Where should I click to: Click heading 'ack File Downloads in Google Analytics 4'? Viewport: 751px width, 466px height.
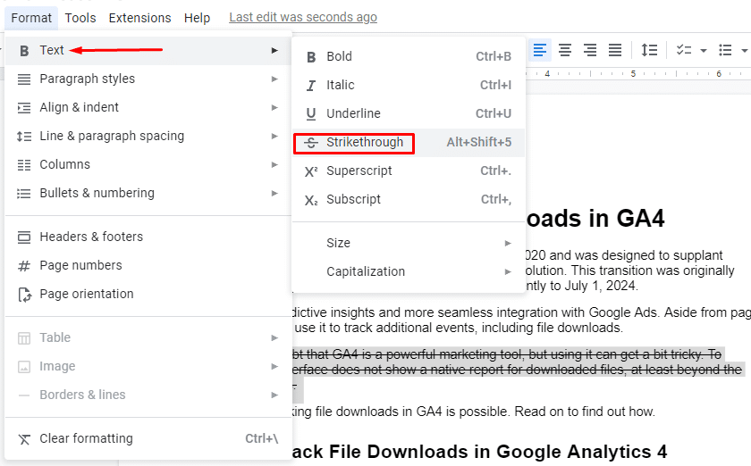[479, 452]
